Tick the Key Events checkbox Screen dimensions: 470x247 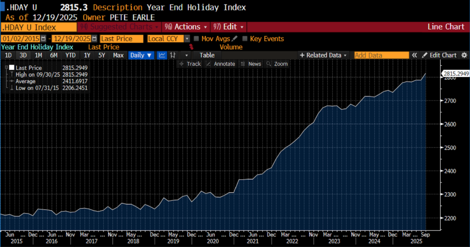245,39
